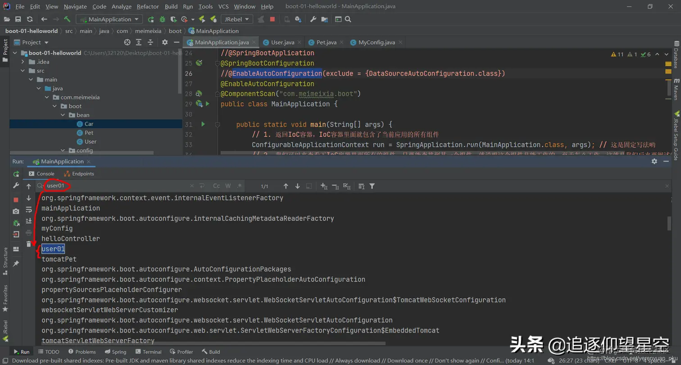The height and width of the screenshot is (365, 681).
Task: Click the Build Project hammer icon
Action: (67, 19)
